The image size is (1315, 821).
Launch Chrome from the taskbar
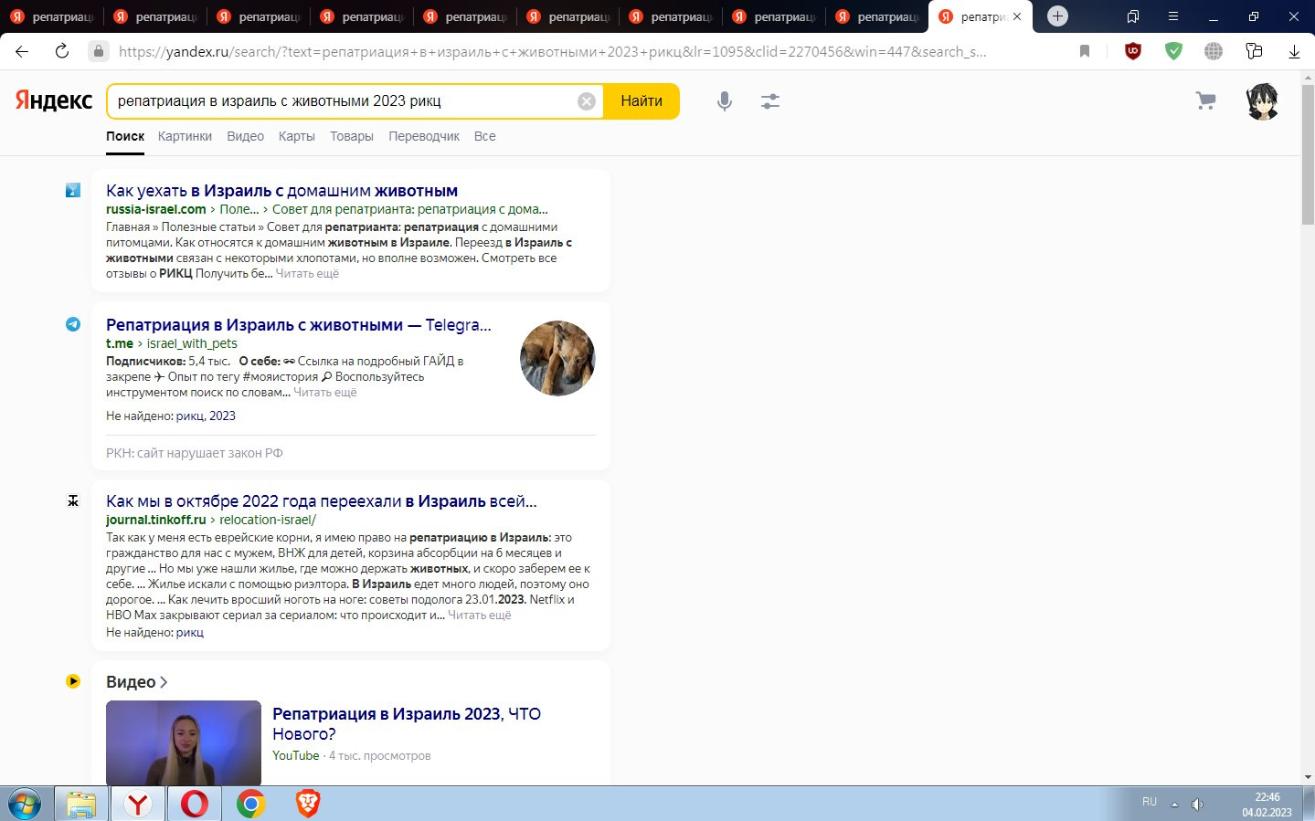pos(250,805)
